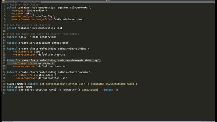Click the '# Register EKS Cluster' comment line
This screenshot has width=217, height=122.
tap(23, 4)
